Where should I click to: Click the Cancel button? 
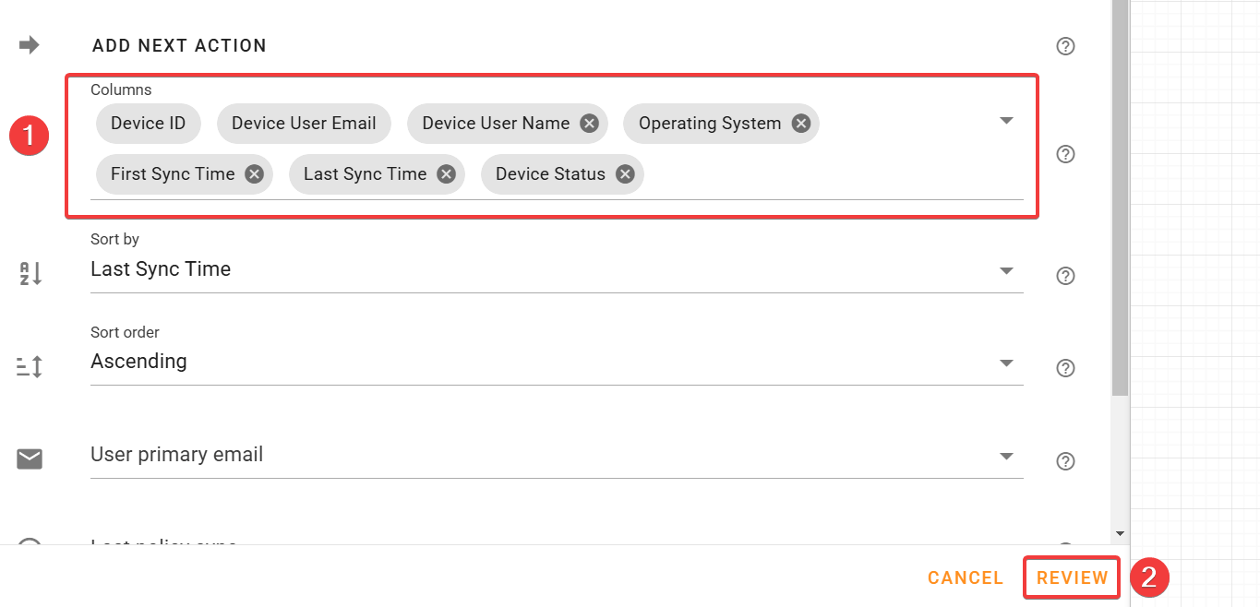point(966,578)
